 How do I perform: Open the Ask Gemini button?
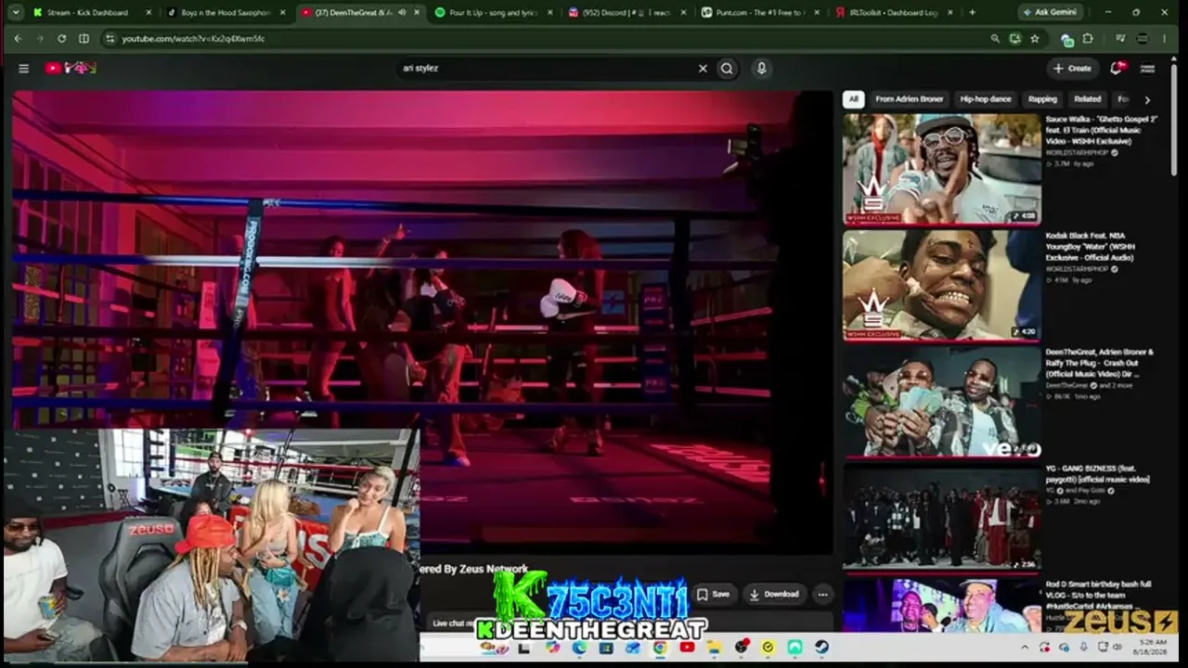(x=1052, y=12)
